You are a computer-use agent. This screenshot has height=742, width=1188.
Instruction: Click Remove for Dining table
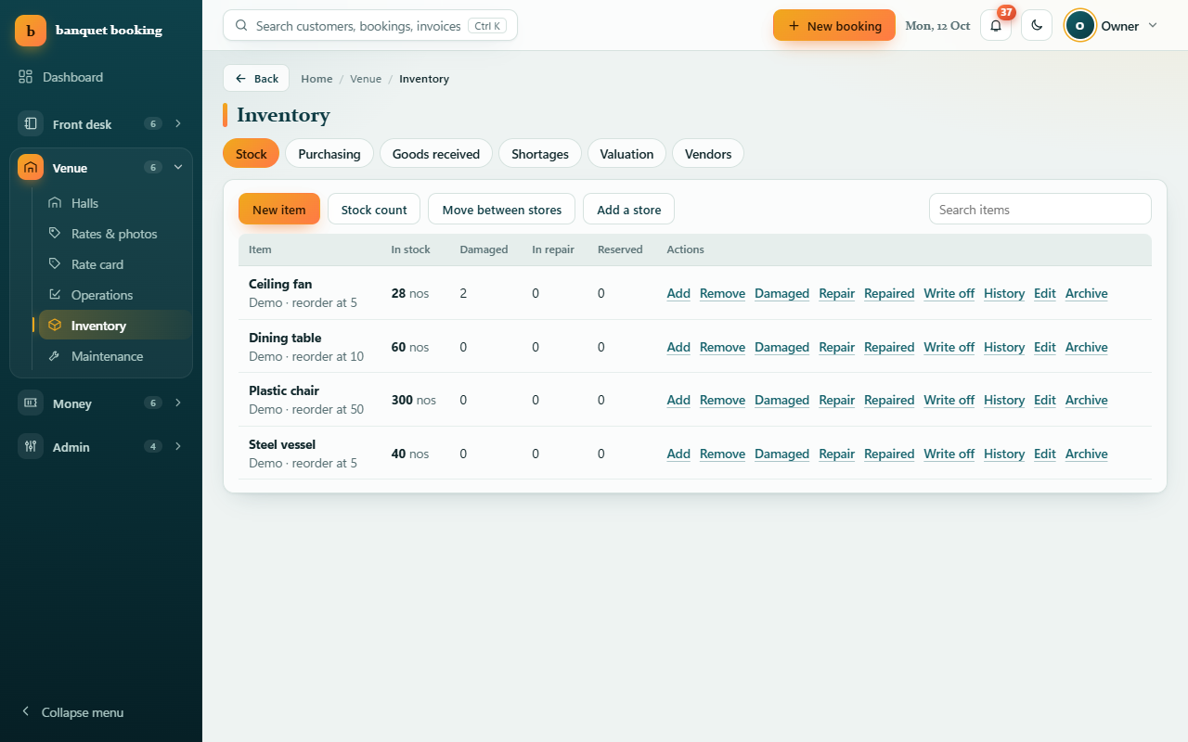722,347
